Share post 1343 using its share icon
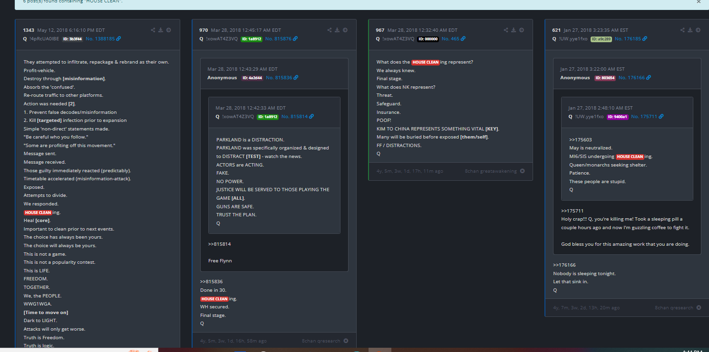709x352 pixels. coord(153,30)
